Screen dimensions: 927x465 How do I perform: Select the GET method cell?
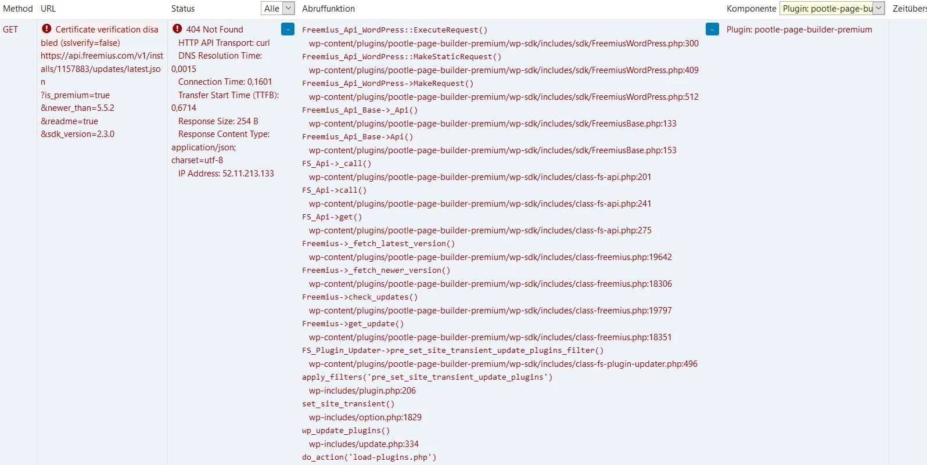pyautogui.click(x=10, y=30)
